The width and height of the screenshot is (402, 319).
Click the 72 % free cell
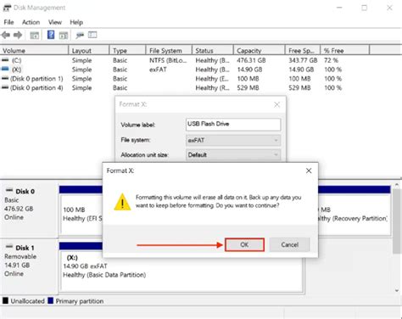(x=331, y=60)
